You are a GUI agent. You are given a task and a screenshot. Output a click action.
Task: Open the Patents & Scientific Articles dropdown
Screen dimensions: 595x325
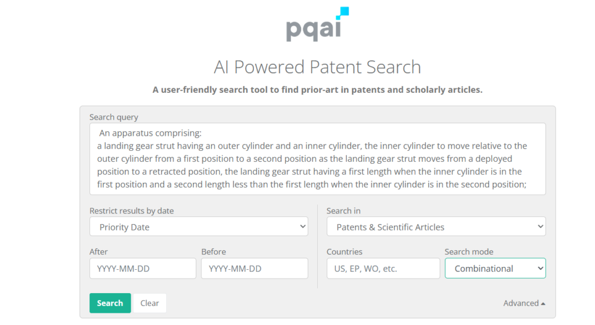(x=436, y=226)
